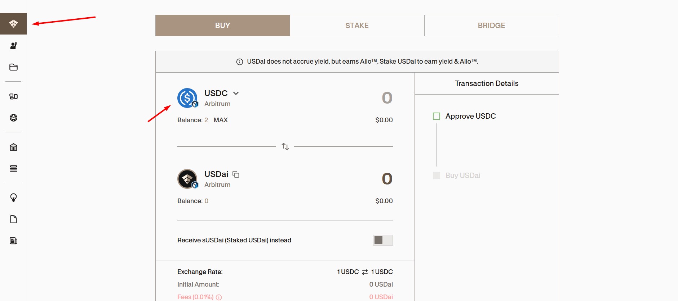Screen dimensions: 678x301
Task: Click the swap direction arrows icon
Action: pos(285,146)
